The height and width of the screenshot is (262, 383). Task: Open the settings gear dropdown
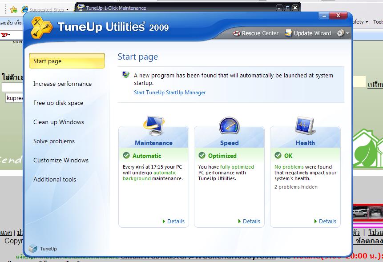tap(343, 33)
